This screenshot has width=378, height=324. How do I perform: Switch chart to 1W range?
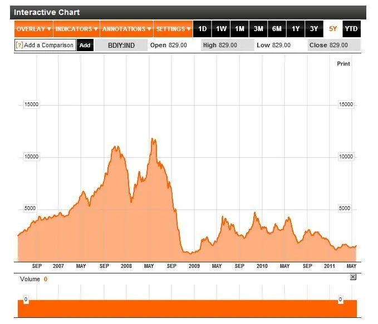coord(221,29)
